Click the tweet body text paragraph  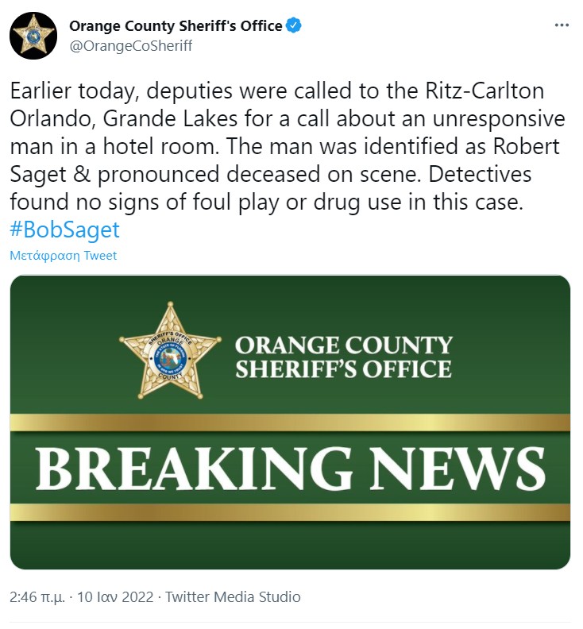[x=288, y=146]
